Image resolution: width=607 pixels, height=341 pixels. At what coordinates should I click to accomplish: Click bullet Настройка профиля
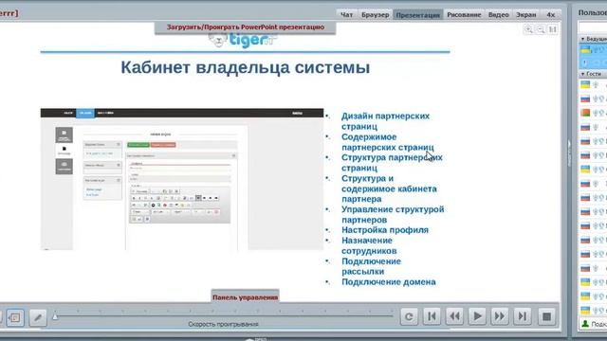385,230
